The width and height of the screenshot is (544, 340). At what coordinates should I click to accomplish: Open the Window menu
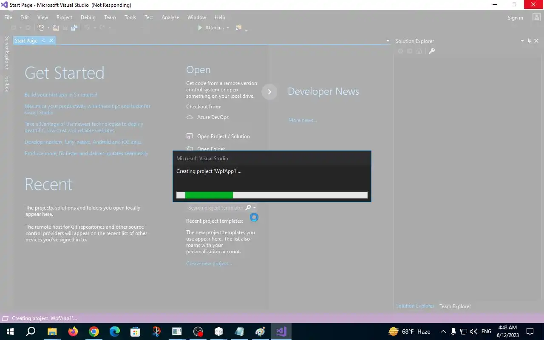click(x=197, y=17)
